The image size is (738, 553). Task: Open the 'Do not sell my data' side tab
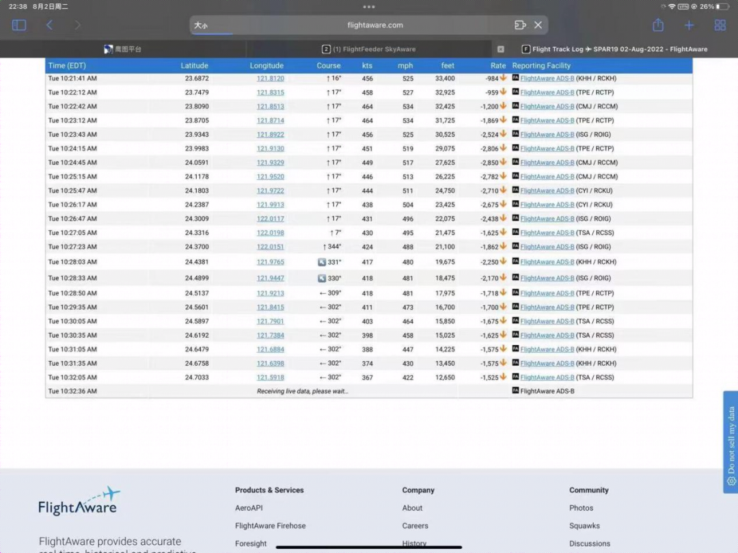(730, 442)
